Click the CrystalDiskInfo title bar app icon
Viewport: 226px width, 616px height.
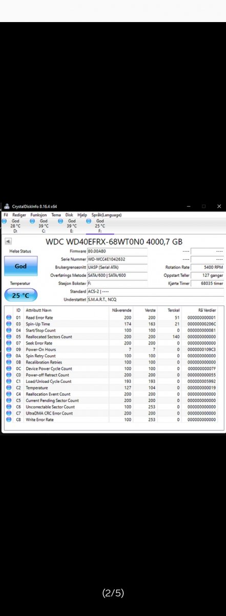[x=7, y=206]
